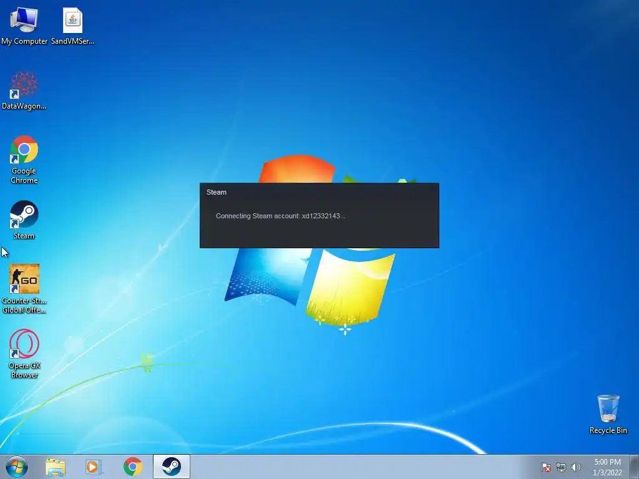Image resolution: width=639 pixels, height=479 pixels.
Task: Click the active Steam taskbar button
Action: (172, 467)
